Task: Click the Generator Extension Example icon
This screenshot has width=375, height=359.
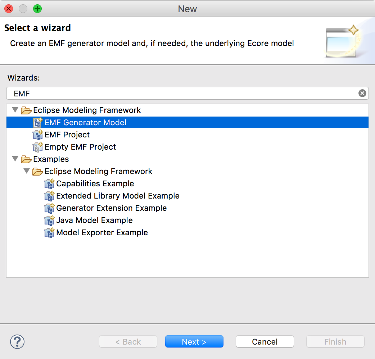Action: coord(49,208)
